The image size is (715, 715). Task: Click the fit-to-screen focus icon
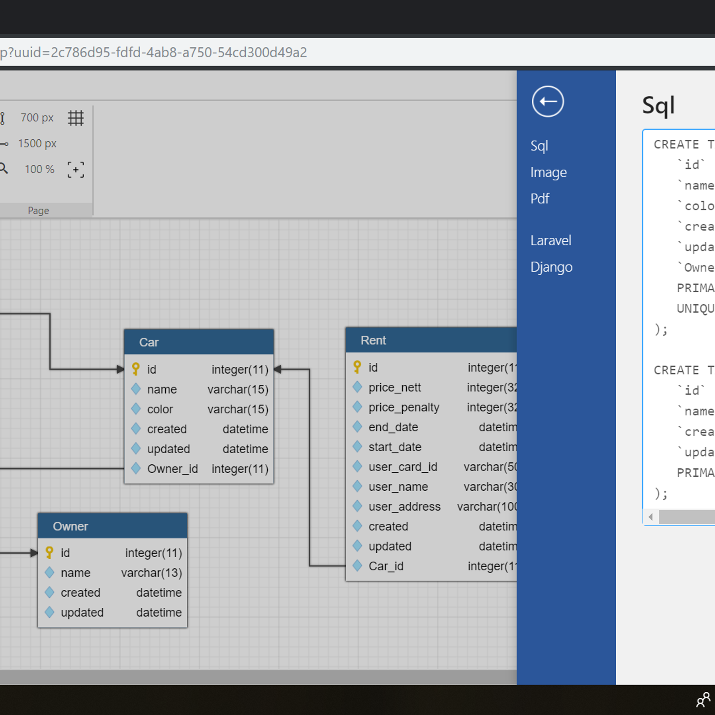click(x=76, y=170)
